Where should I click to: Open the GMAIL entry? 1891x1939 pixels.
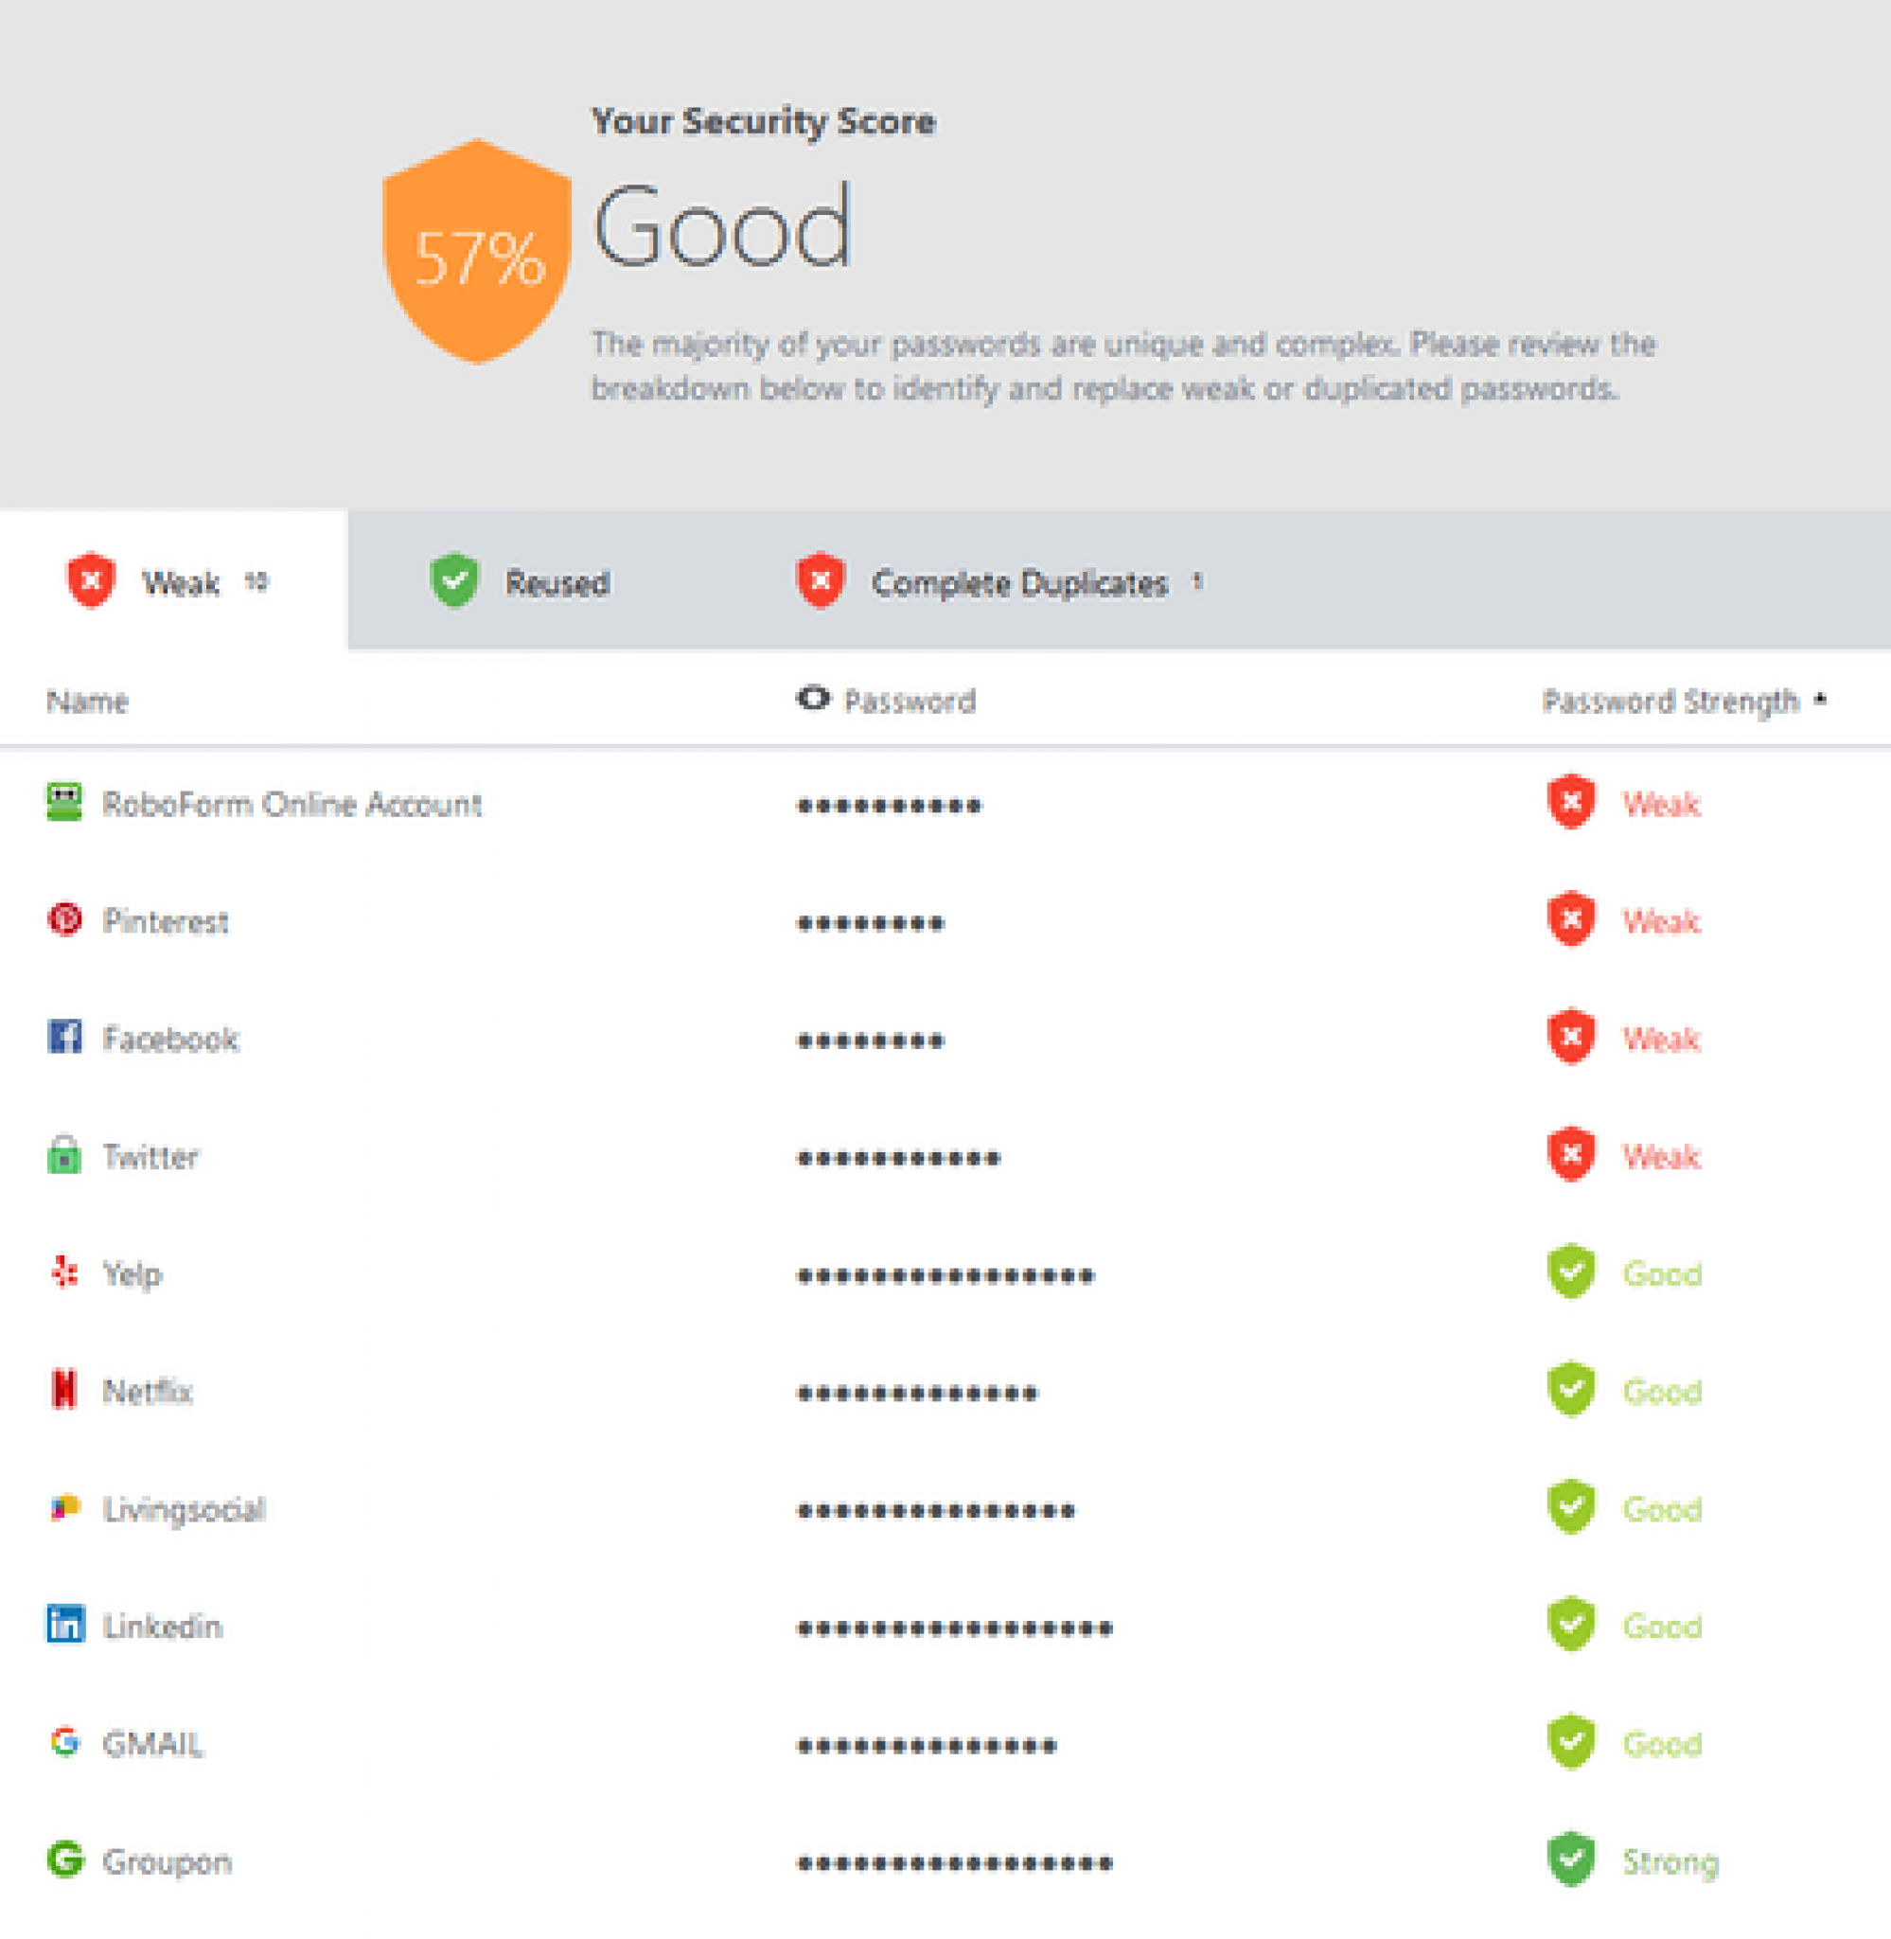click(153, 1743)
